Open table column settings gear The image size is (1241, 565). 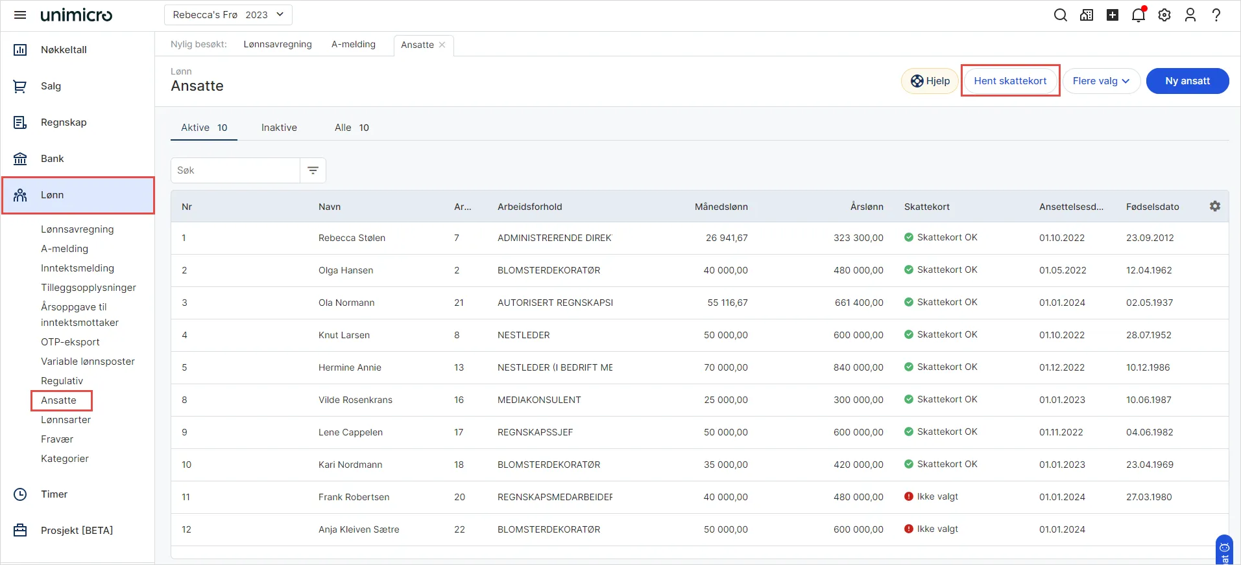point(1214,206)
